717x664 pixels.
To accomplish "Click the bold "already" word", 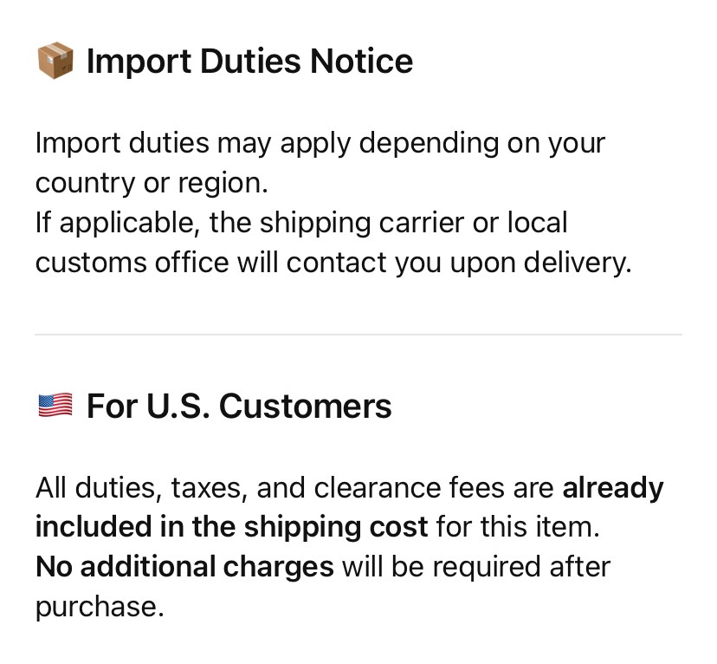I will 613,489.
